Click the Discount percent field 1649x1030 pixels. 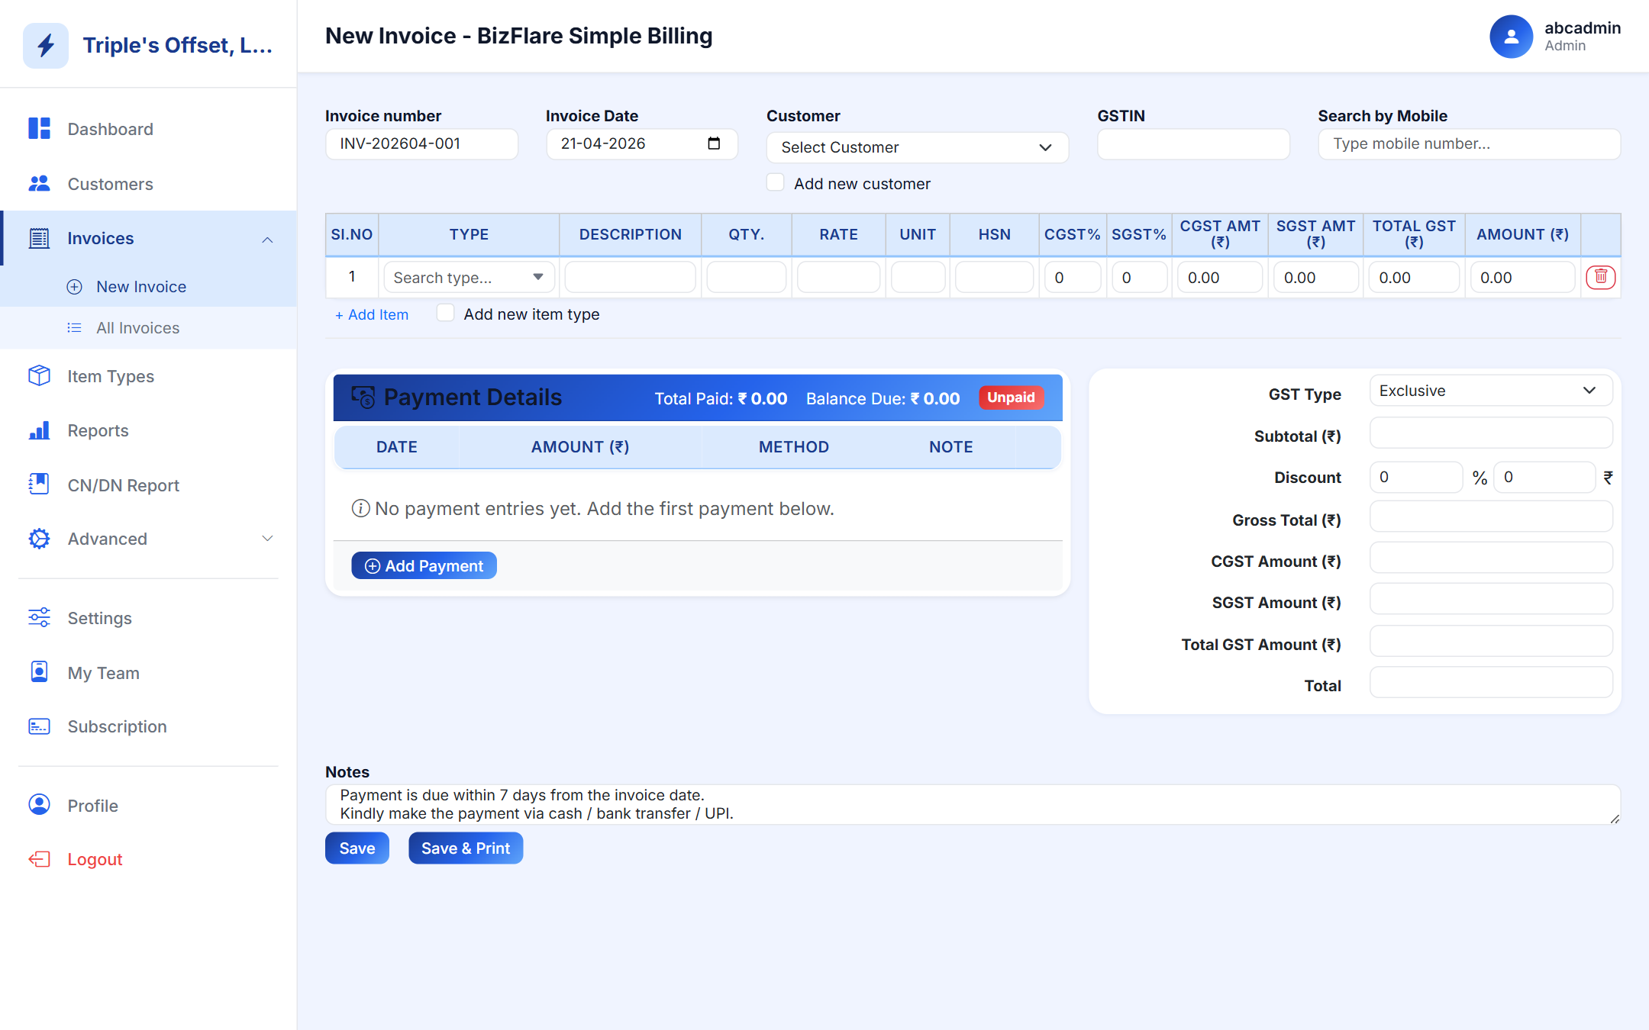1416,478
